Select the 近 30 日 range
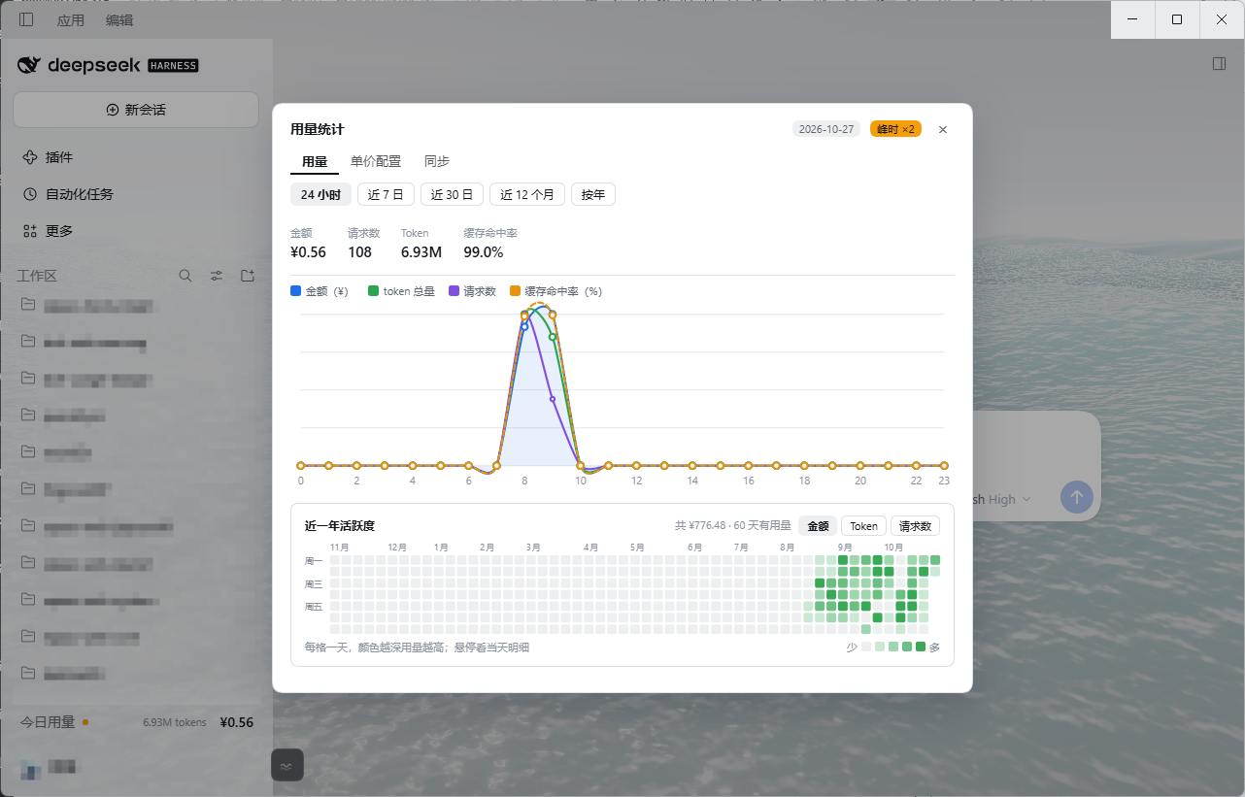1245x797 pixels. click(452, 194)
